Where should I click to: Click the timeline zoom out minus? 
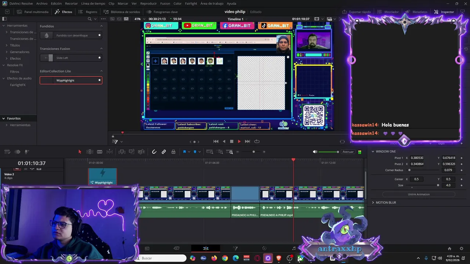point(238,152)
